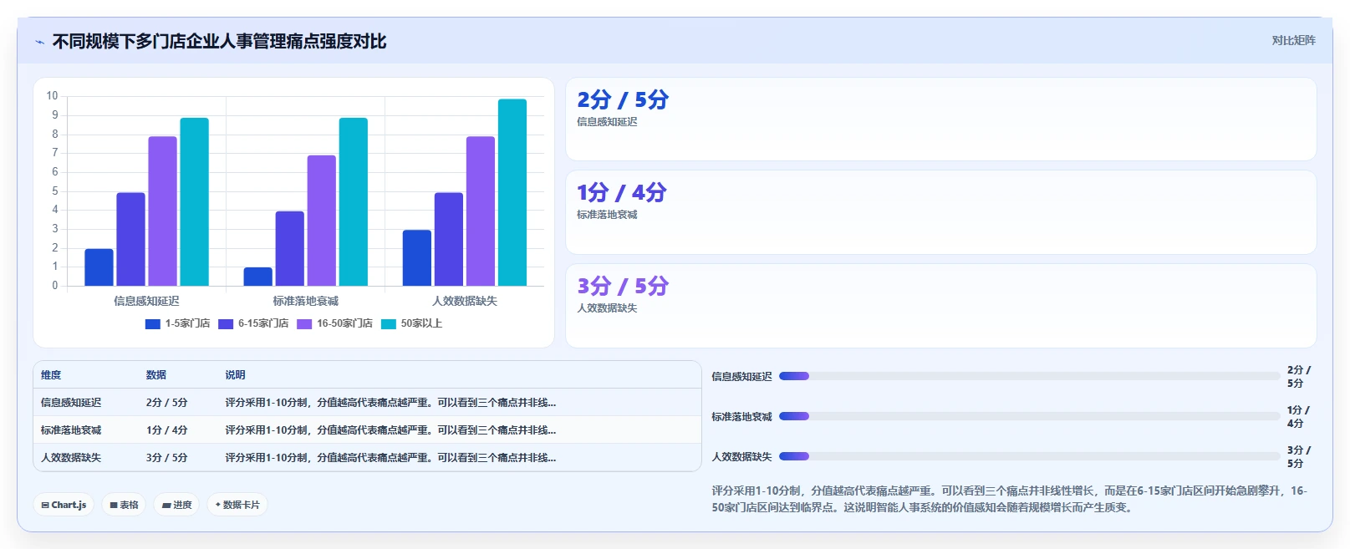Hide the 50家以上 legend series

pyautogui.click(x=411, y=323)
